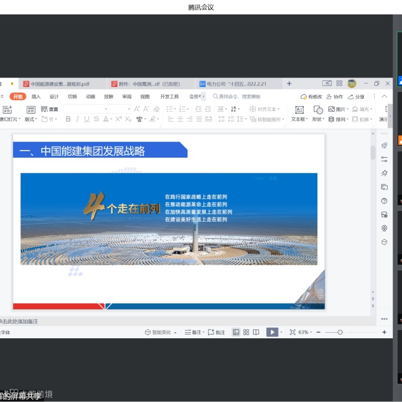Start the slideshow with play button
Viewport: 402px width, 402px height.
tap(272, 332)
